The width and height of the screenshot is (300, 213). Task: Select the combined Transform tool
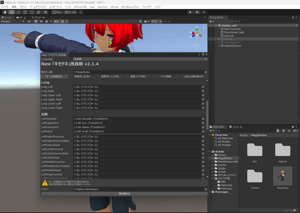[39, 12]
